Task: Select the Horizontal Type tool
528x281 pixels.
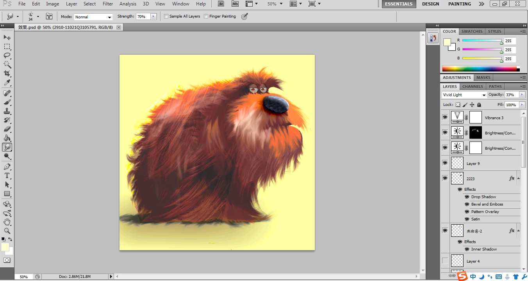Action: pyautogui.click(x=7, y=175)
